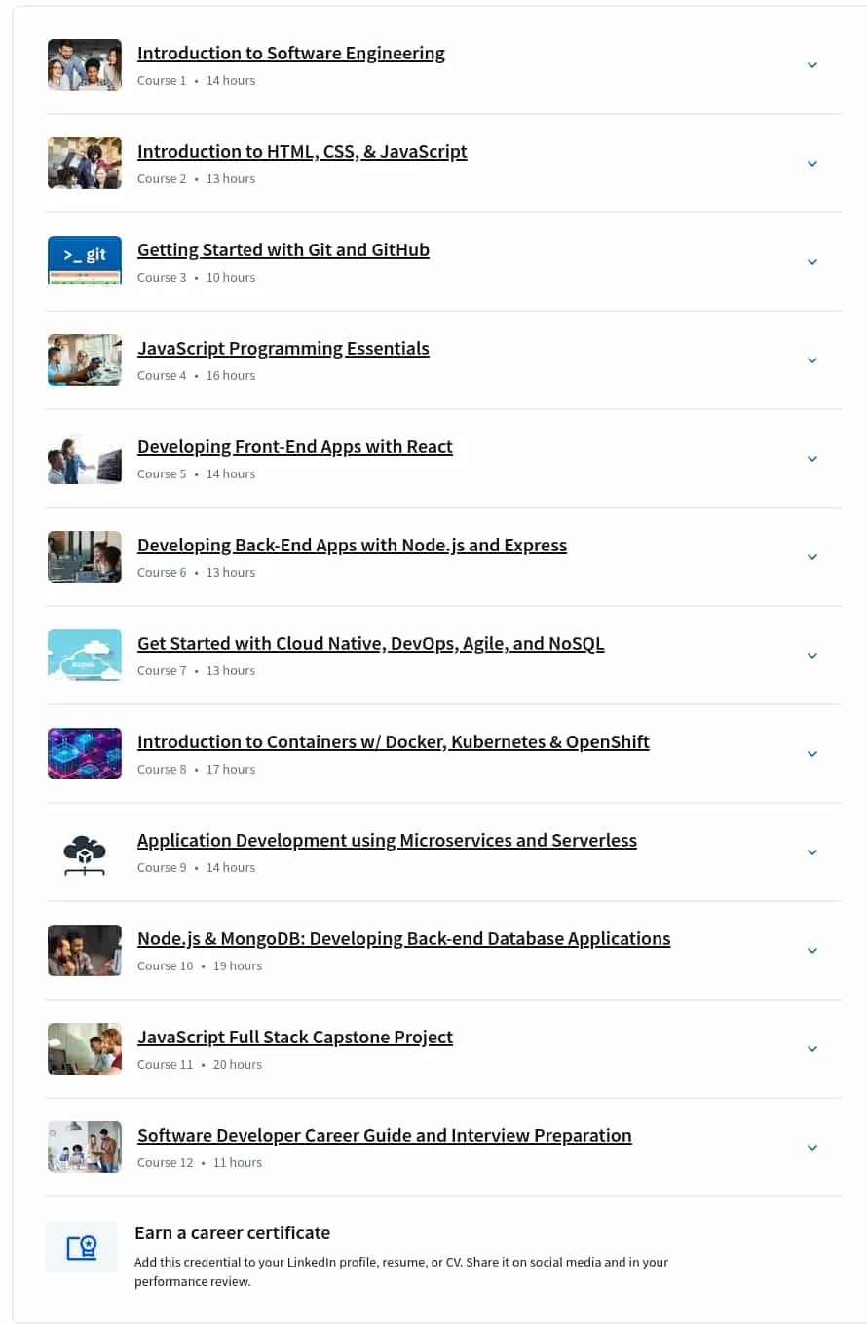
Task: Click the career certificate badge icon
Action: tap(82, 1247)
